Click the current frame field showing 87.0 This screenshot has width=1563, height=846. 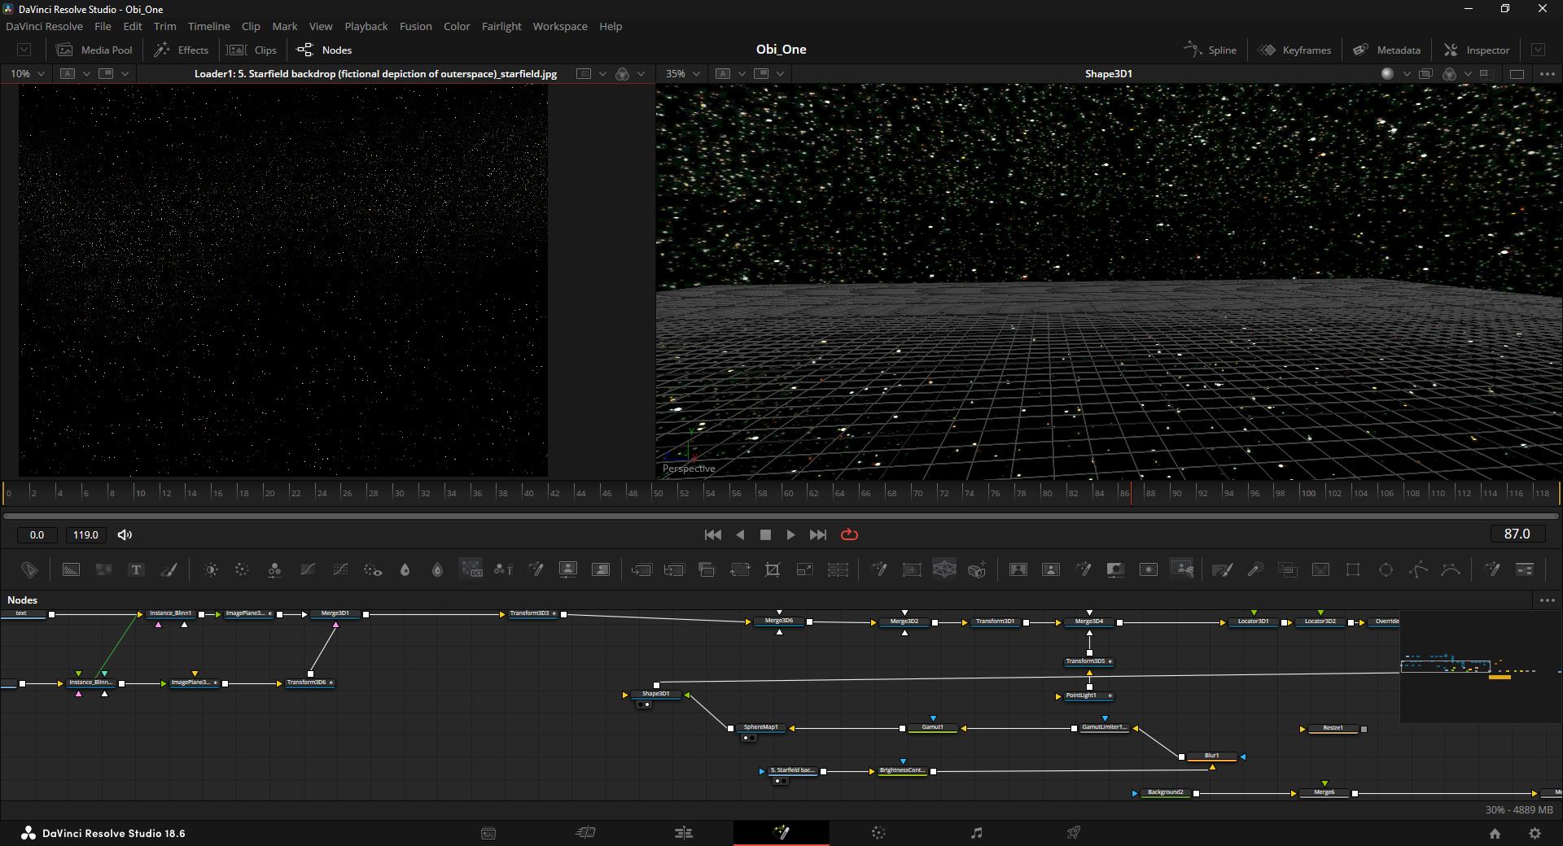coord(1517,534)
